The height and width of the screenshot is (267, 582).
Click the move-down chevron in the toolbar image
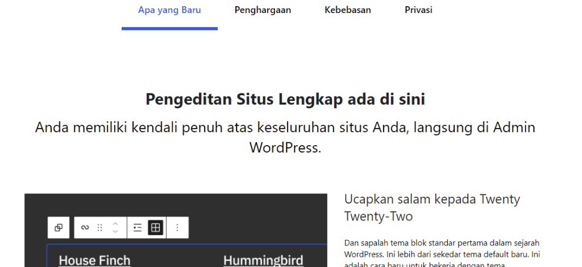115,231
